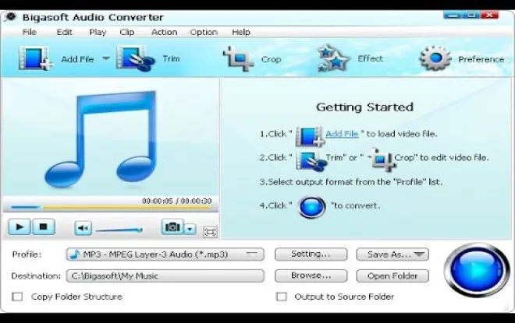Click the Bigasoft app icon in title bar
The height and width of the screenshot is (323, 515).
coord(11,17)
